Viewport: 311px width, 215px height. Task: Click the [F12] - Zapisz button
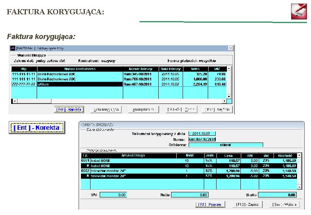point(247,204)
